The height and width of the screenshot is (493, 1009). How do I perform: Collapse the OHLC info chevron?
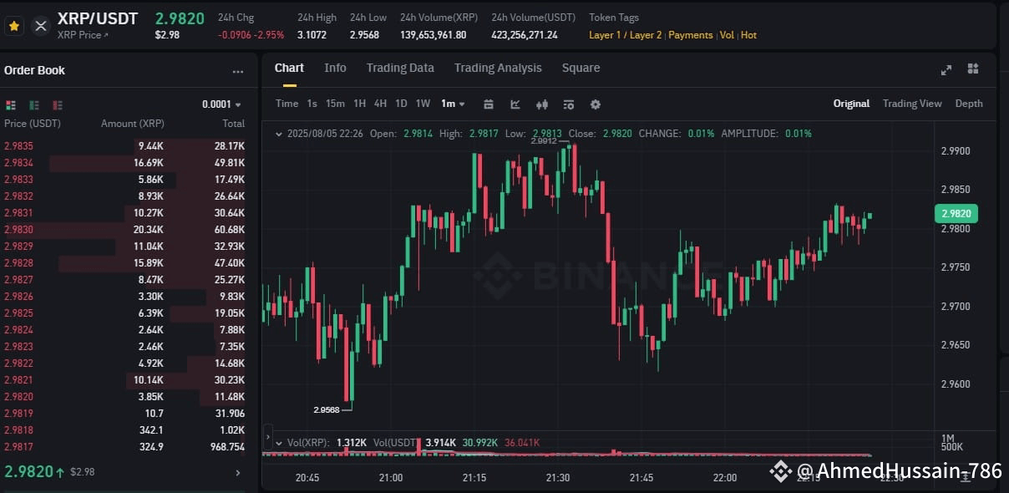click(x=278, y=134)
